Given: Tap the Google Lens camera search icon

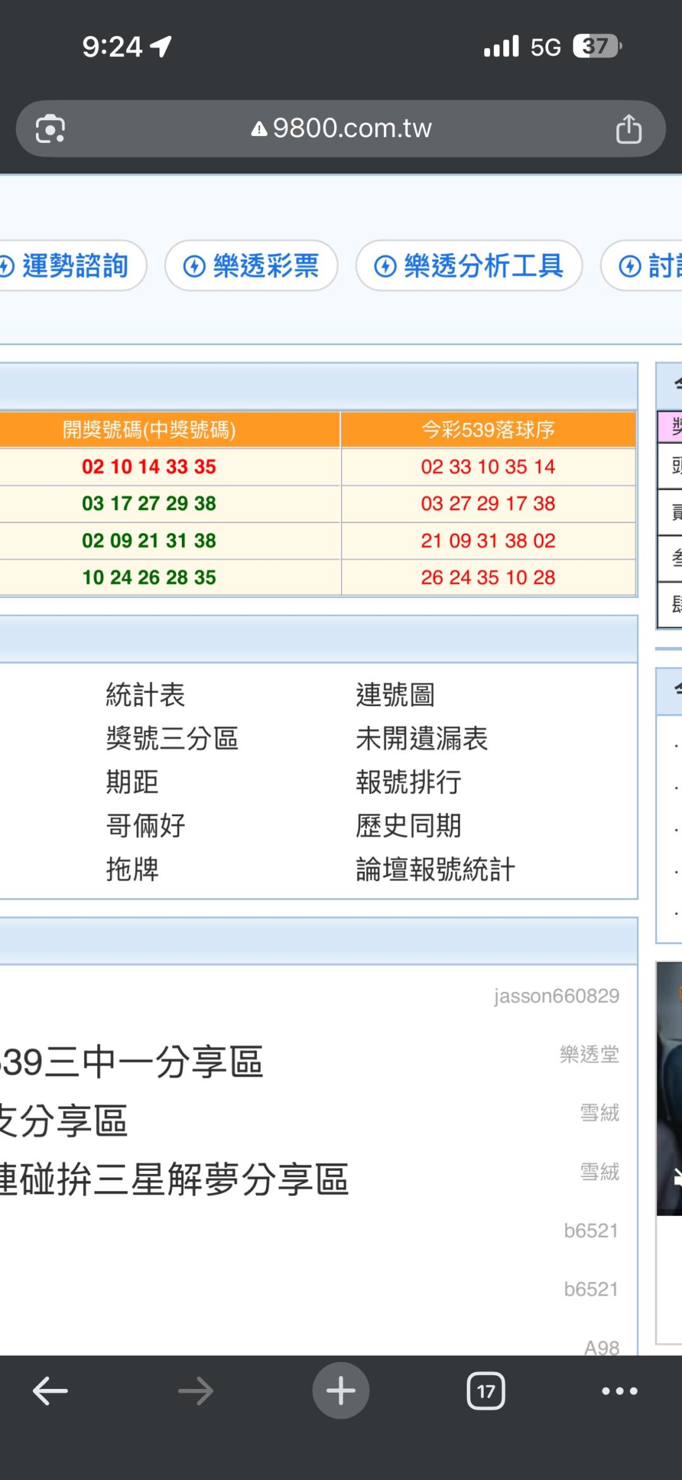Looking at the screenshot, I should click(51, 129).
